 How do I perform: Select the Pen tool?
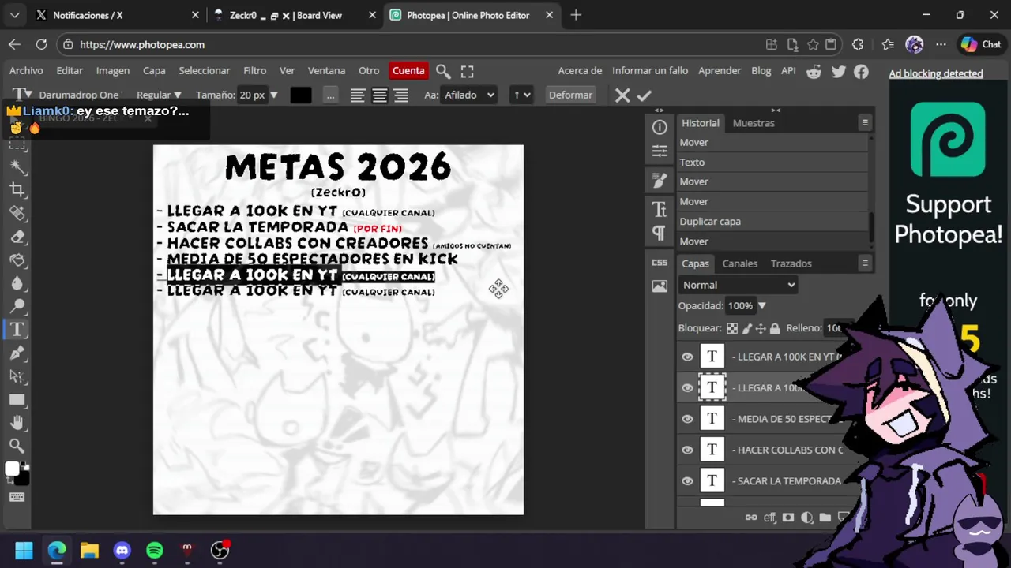click(x=17, y=353)
